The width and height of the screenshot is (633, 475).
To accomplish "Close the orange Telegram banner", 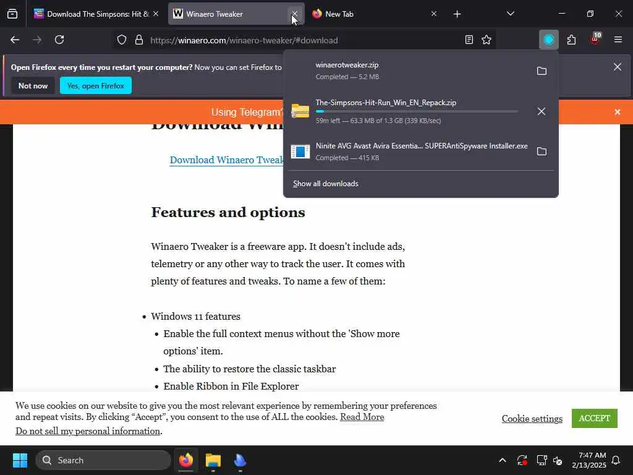I will click(x=618, y=112).
